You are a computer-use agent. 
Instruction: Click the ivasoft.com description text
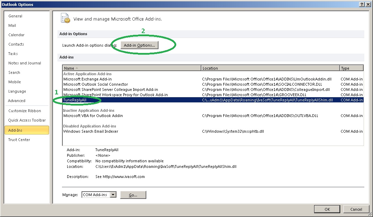[120, 177]
